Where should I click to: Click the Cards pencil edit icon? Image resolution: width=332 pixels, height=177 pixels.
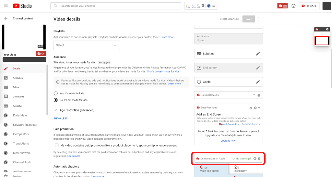pyautogui.click(x=258, y=82)
